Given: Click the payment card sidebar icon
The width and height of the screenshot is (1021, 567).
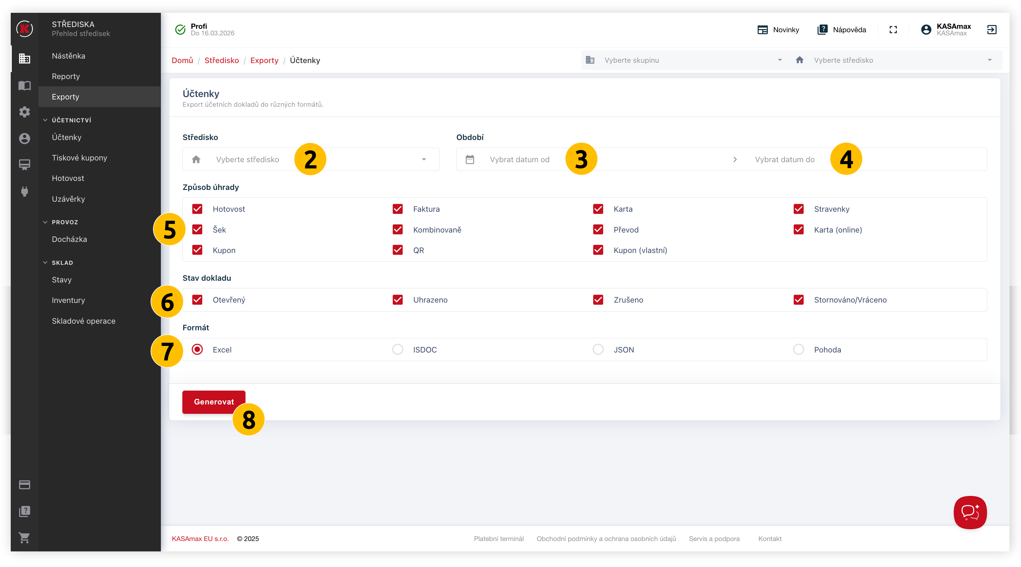Looking at the screenshot, I should pyautogui.click(x=25, y=485).
